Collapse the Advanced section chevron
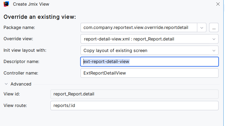225x126 pixels. [6, 84]
